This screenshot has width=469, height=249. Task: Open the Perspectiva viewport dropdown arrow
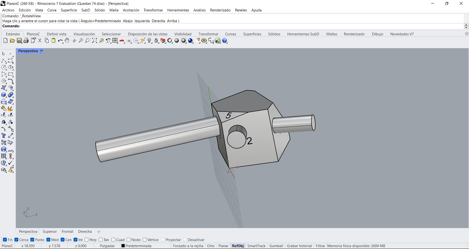[42, 51]
